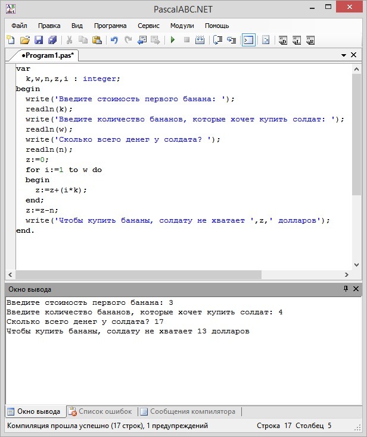367x437 pixels.
Task: Click the compilation success status message
Action: [x=108, y=426]
